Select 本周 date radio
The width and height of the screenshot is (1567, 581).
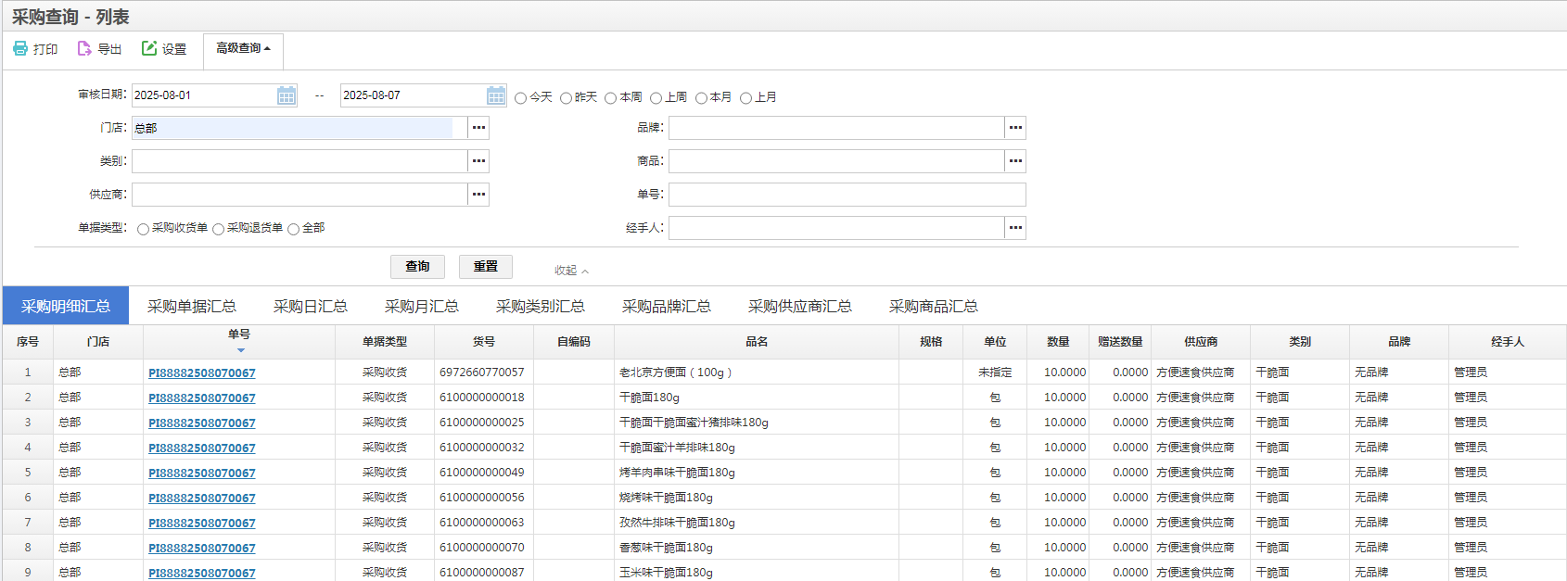pyautogui.click(x=610, y=97)
